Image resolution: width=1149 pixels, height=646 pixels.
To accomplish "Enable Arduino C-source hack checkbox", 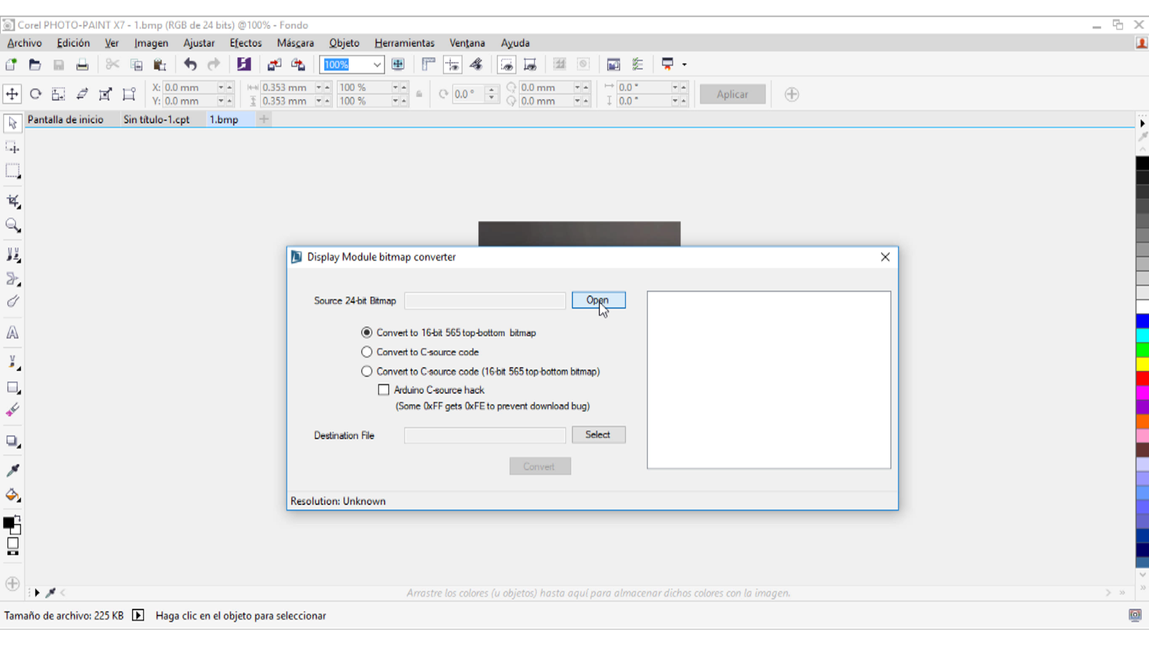I will click(x=384, y=390).
